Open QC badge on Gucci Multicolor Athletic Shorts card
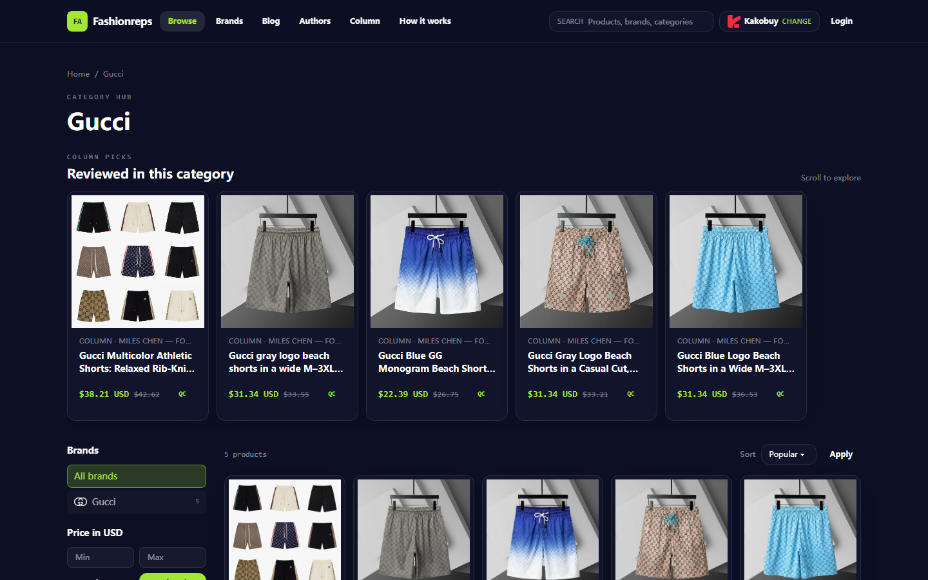Viewport: 928px width, 580px height. [x=182, y=394]
